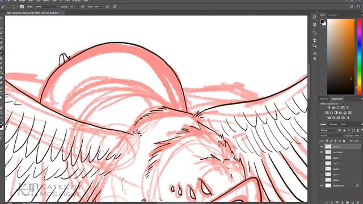This screenshot has width=363, height=204.
Task: Select the Brush tool in toolbar
Action: click(x=1, y=53)
